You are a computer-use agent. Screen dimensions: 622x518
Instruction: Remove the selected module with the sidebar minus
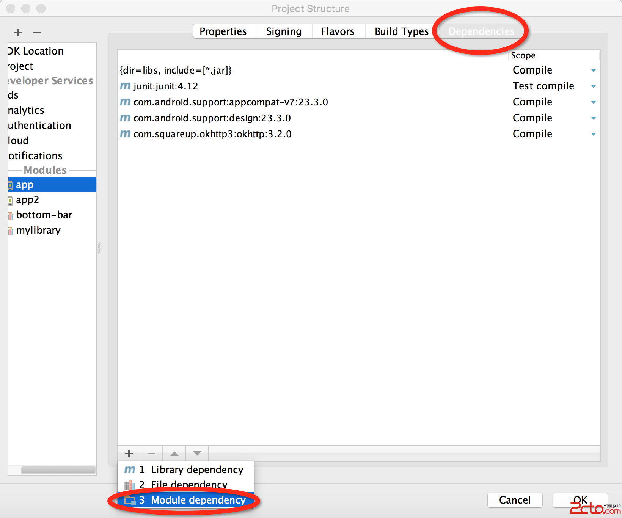(37, 33)
